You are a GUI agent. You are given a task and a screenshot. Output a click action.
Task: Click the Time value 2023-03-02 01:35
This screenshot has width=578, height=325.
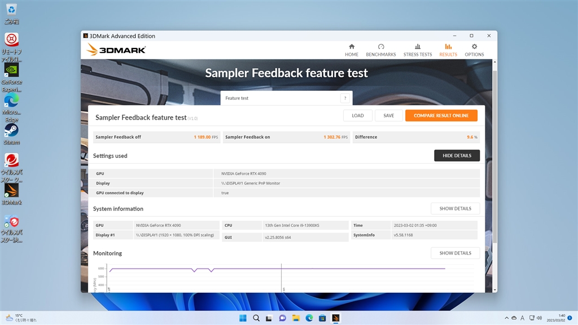click(x=415, y=225)
